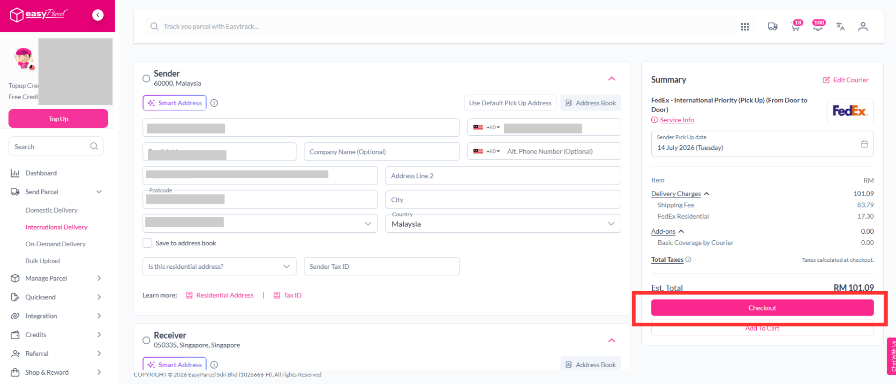This screenshot has width=896, height=384.
Task: Collapse the Sender section chevron
Action: pyautogui.click(x=612, y=78)
